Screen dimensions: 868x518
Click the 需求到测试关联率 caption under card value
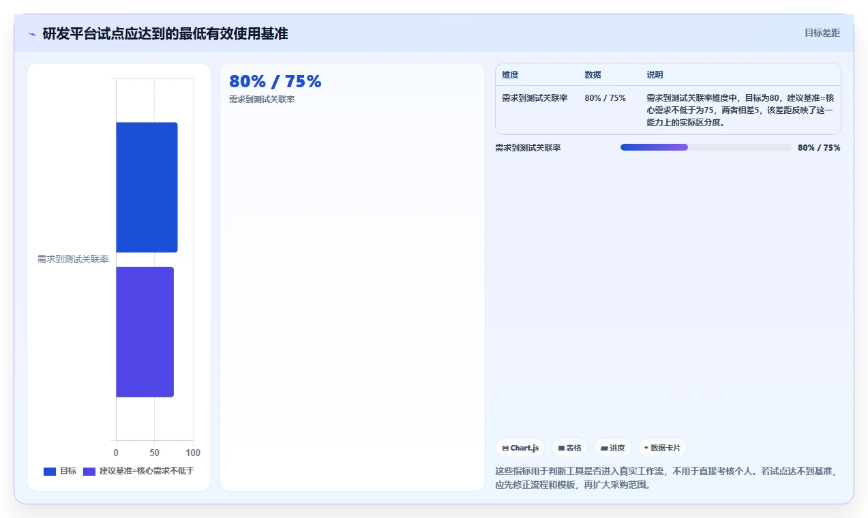point(262,100)
